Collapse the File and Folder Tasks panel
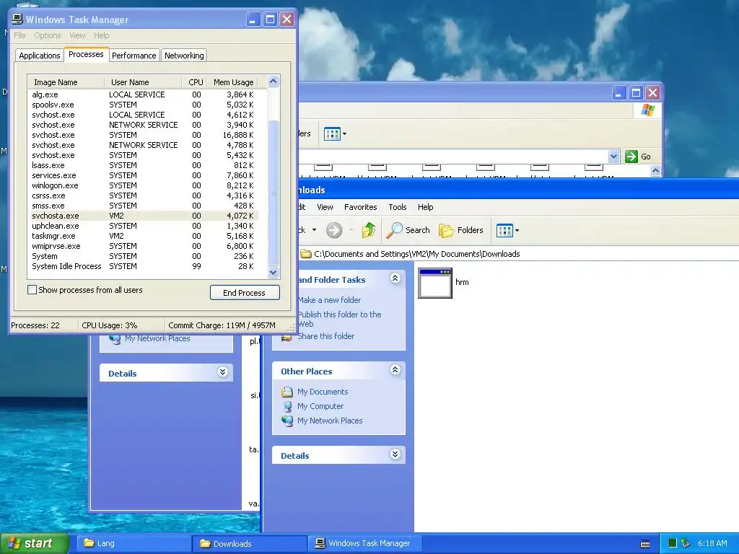This screenshot has width=739, height=554. (x=395, y=278)
